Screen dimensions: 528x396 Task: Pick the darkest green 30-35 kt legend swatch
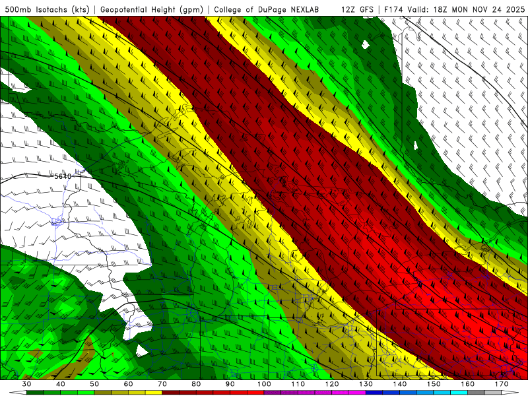click(35, 393)
